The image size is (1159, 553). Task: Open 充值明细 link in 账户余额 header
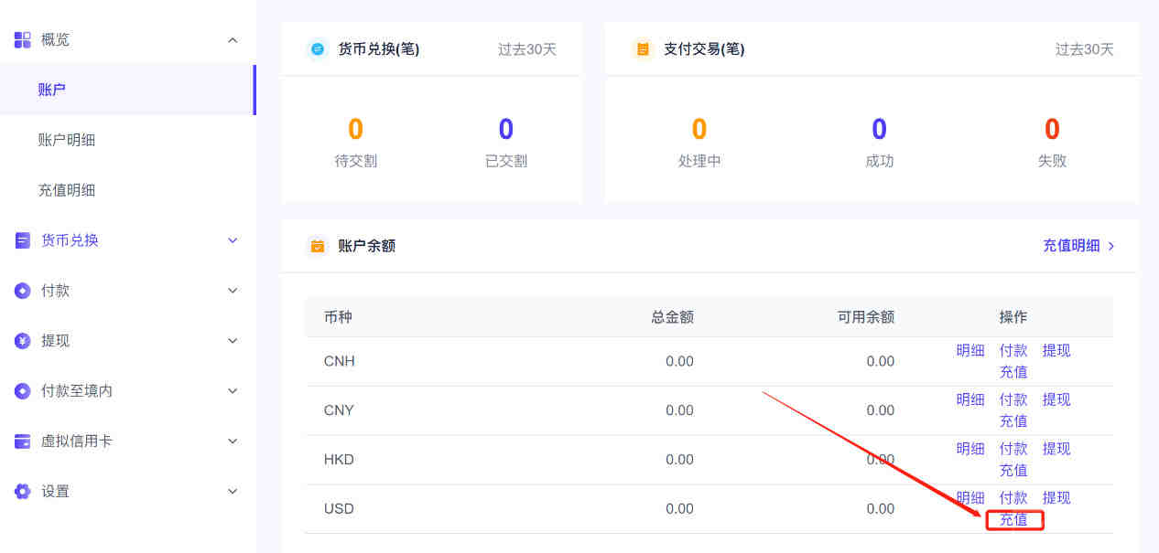click(x=1078, y=246)
